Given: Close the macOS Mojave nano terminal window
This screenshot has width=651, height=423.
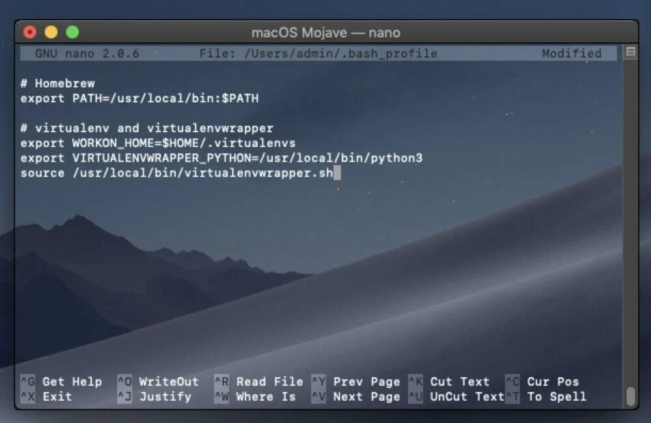Looking at the screenshot, I should [x=30, y=32].
